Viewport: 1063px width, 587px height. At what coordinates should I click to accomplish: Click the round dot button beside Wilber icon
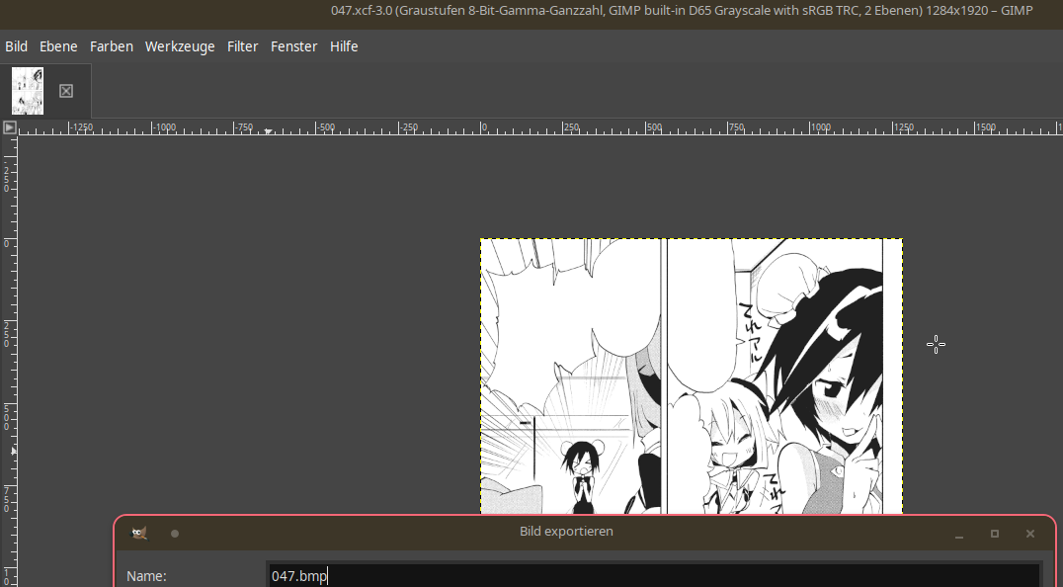click(x=174, y=534)
